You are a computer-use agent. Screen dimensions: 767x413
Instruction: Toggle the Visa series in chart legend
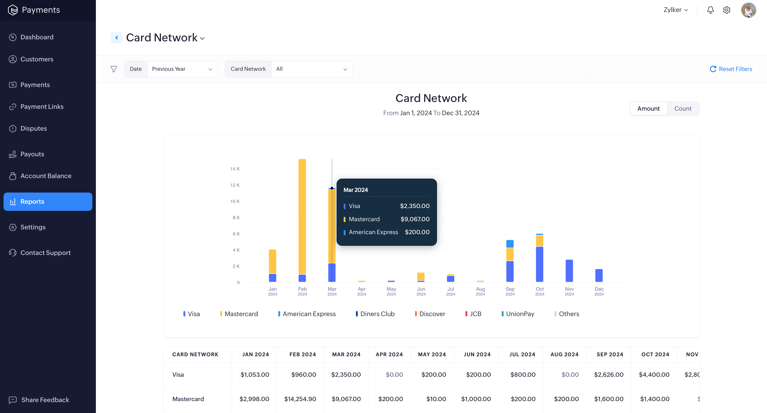click(x=191, y=314)
